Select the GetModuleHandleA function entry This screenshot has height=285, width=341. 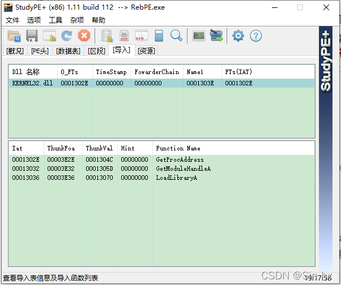click(x=184, y=169)
